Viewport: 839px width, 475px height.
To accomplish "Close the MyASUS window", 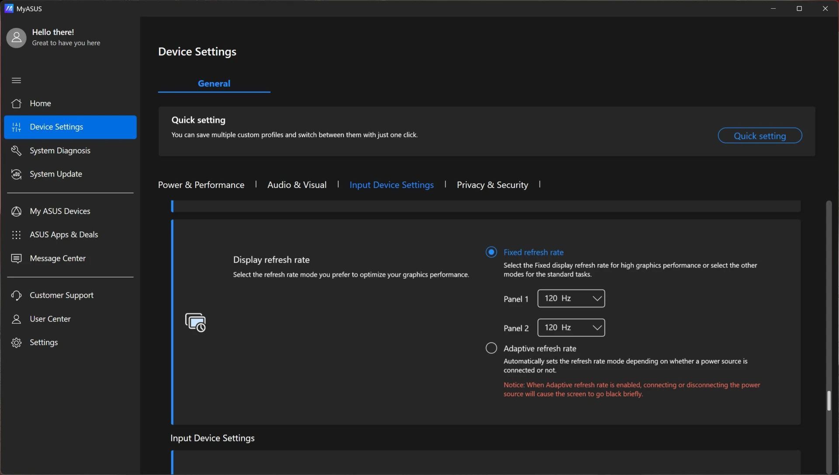I will 825,8.
